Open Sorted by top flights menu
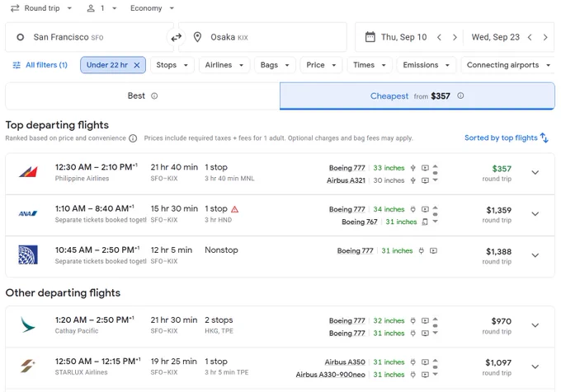The width and height of the screenshot is (561, 392). [507, 138]
